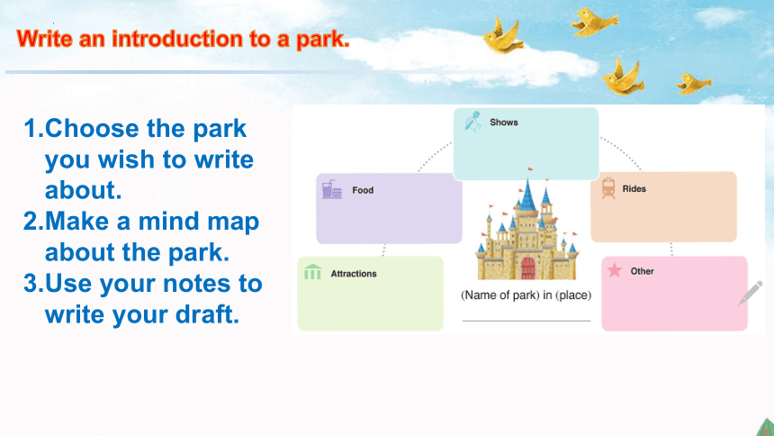This screenshot has height=436, width=774.
Task: Click the step "3.Use your notes to write your draft."
Action: point(143,298)
